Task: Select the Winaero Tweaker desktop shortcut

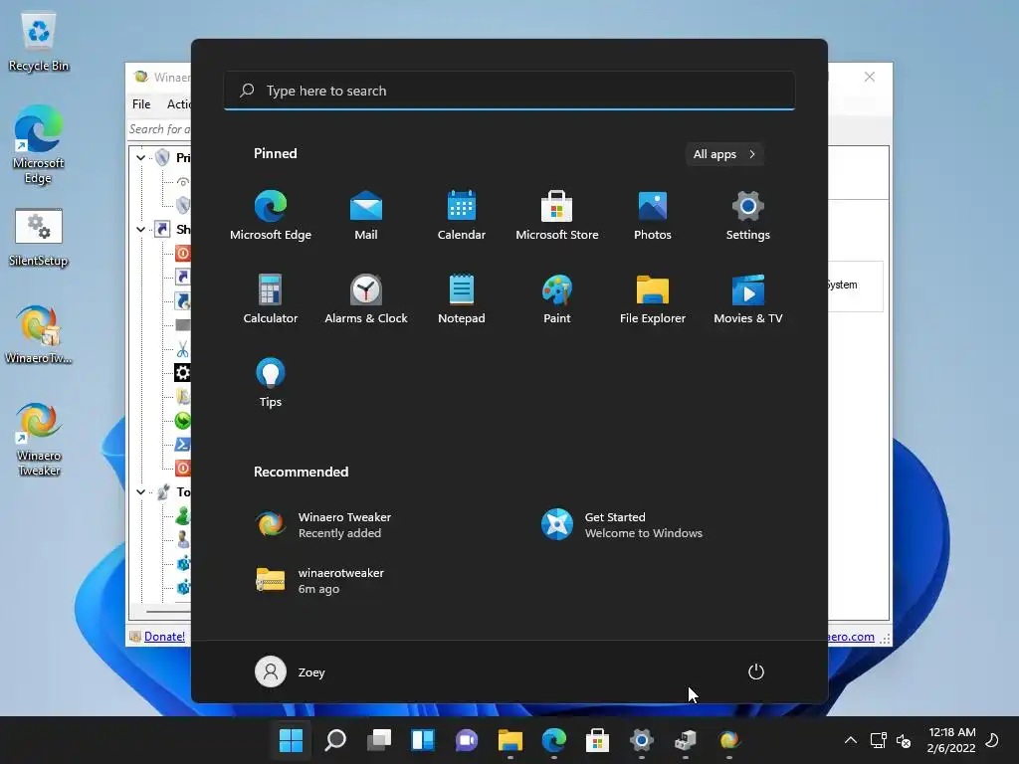Action: pos(39,440)
